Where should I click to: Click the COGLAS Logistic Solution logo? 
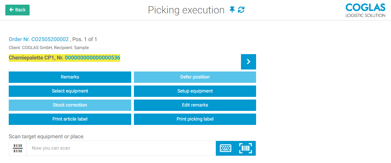coord(365,10)
